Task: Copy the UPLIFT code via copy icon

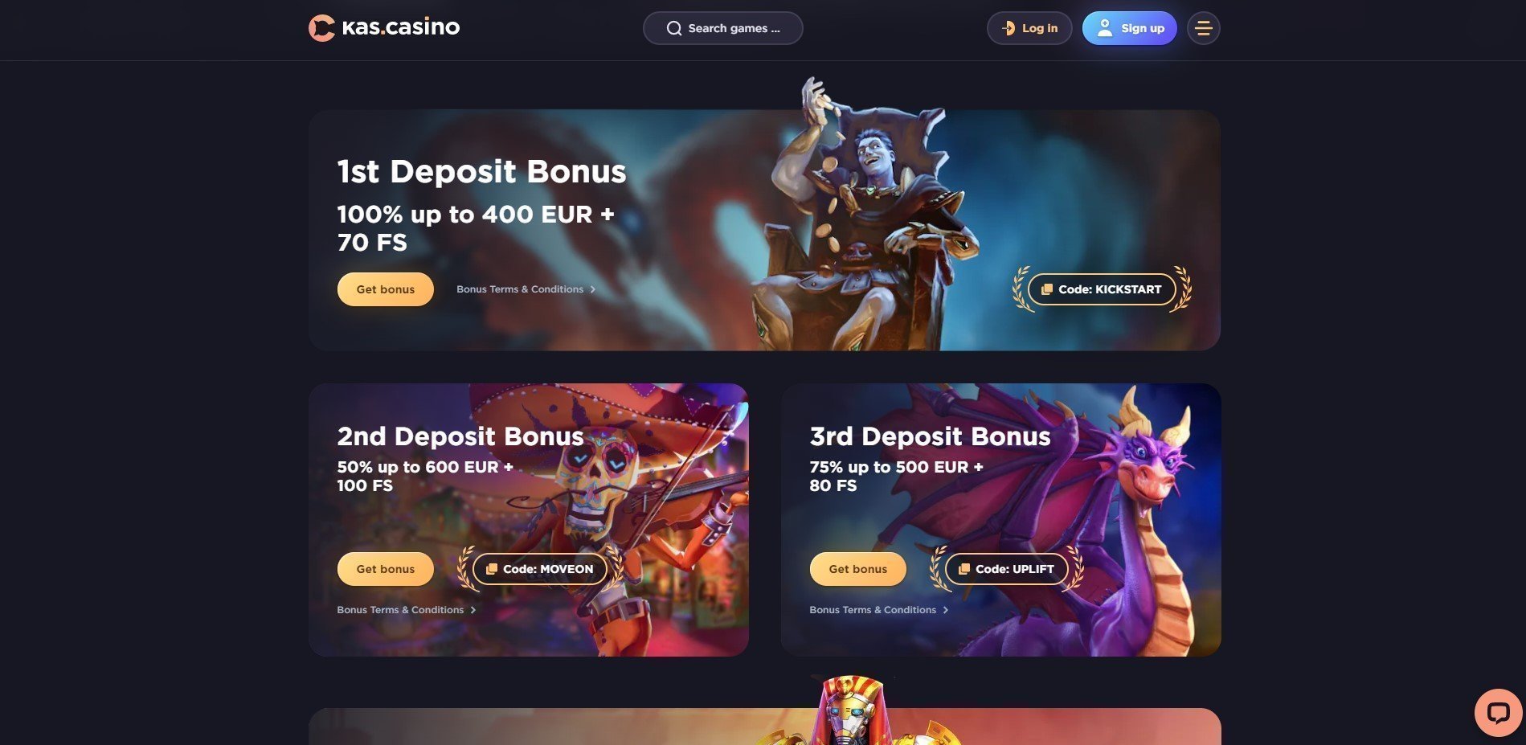Action: (963, 569)
